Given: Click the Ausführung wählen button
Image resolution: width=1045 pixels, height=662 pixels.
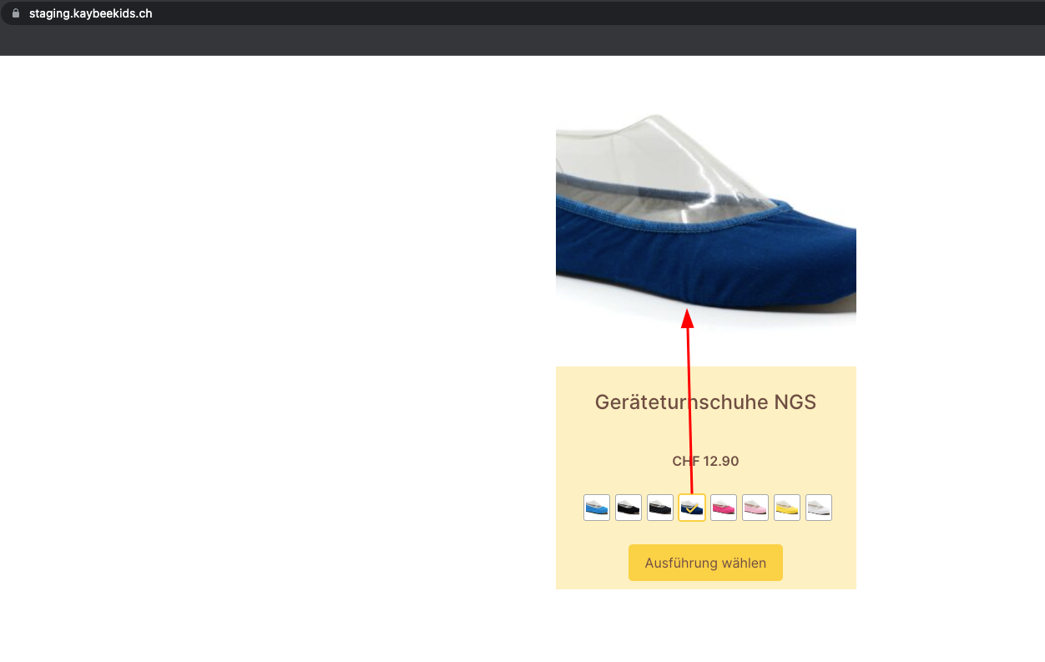Looking at the screenshot, I should pyautogui.click(x=705, y=563).
